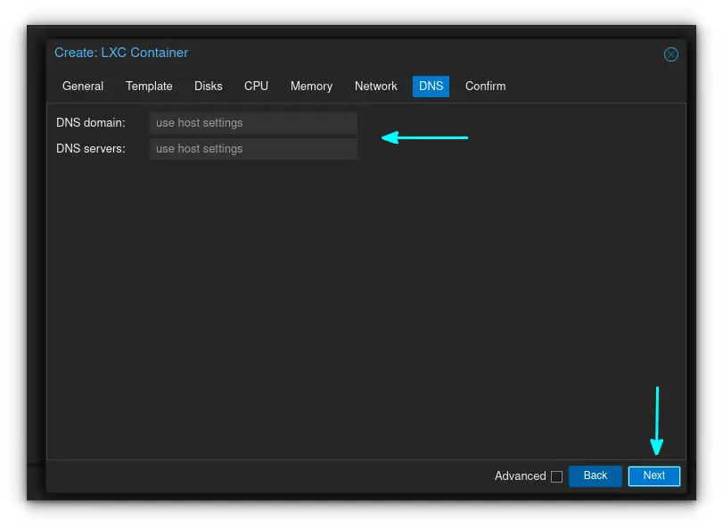The height and width of the screenshot is (529, 723).
Task: Open the Template tab
Action: (x=149, y=87)
